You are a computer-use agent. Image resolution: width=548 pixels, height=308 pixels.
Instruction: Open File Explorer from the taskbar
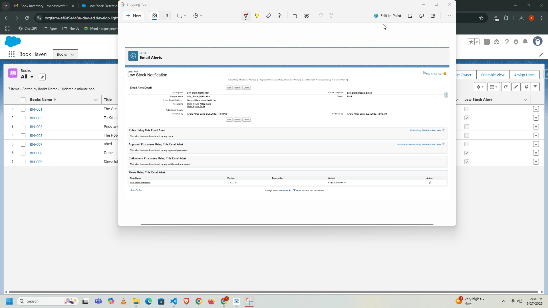(x=136, y=301)
